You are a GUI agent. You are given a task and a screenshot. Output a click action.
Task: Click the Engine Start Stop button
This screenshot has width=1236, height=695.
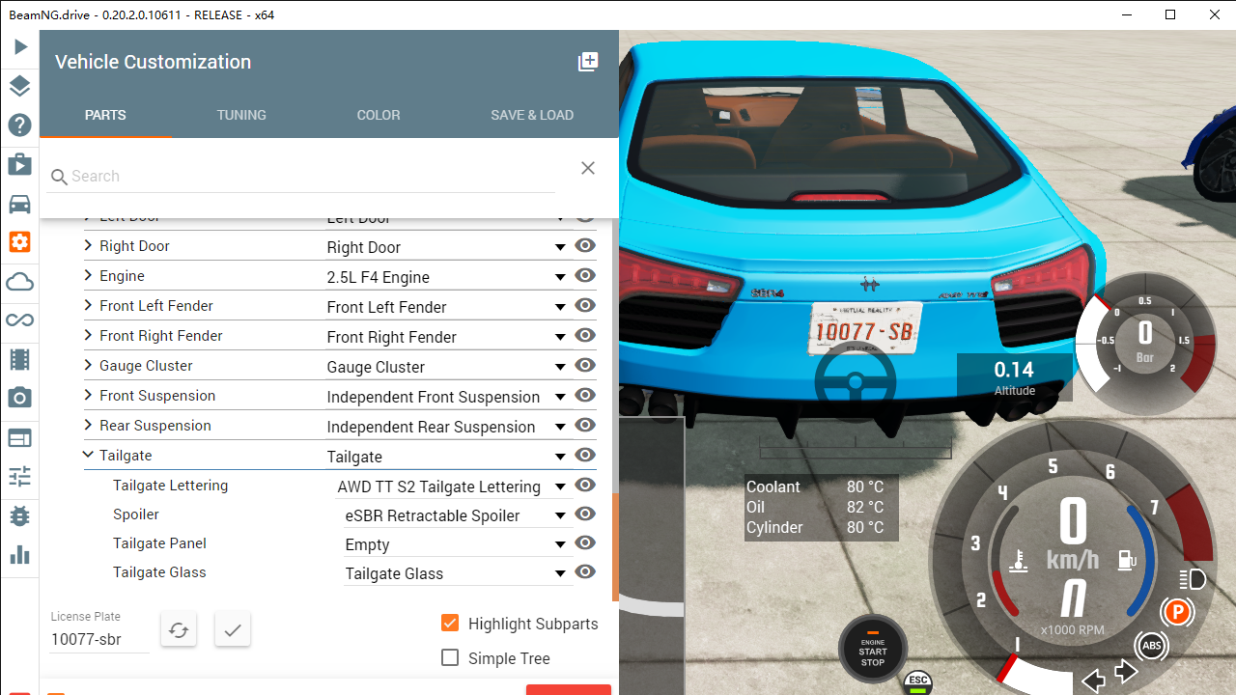click(873, 649)
